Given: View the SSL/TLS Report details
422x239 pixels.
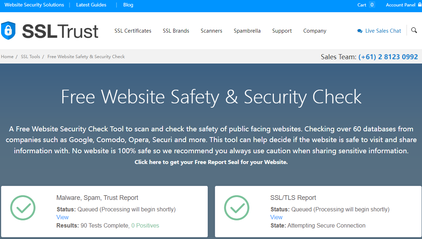Looking at the screenshot, I should pyautogui.click(x=276, y=217).
